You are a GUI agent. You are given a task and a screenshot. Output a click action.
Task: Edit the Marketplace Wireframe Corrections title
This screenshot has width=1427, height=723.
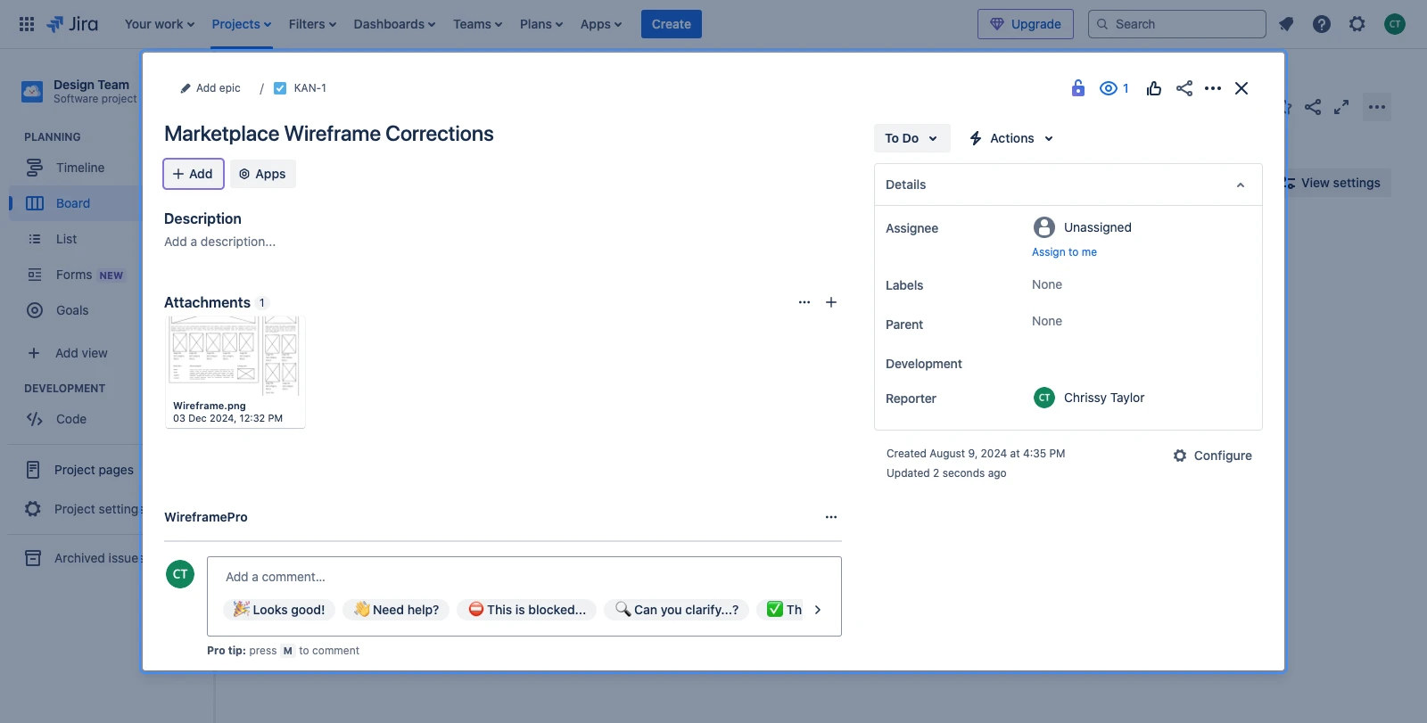click(x=329, y=134)
